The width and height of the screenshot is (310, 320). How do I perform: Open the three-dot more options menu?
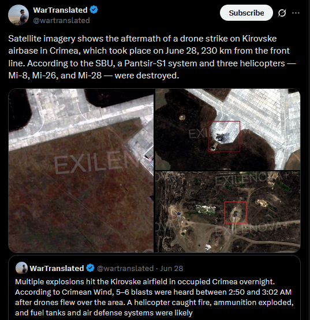tap(296, 13)
